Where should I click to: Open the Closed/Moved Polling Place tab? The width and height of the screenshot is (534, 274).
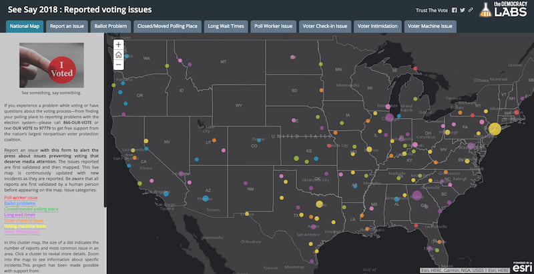coord(168,26)
